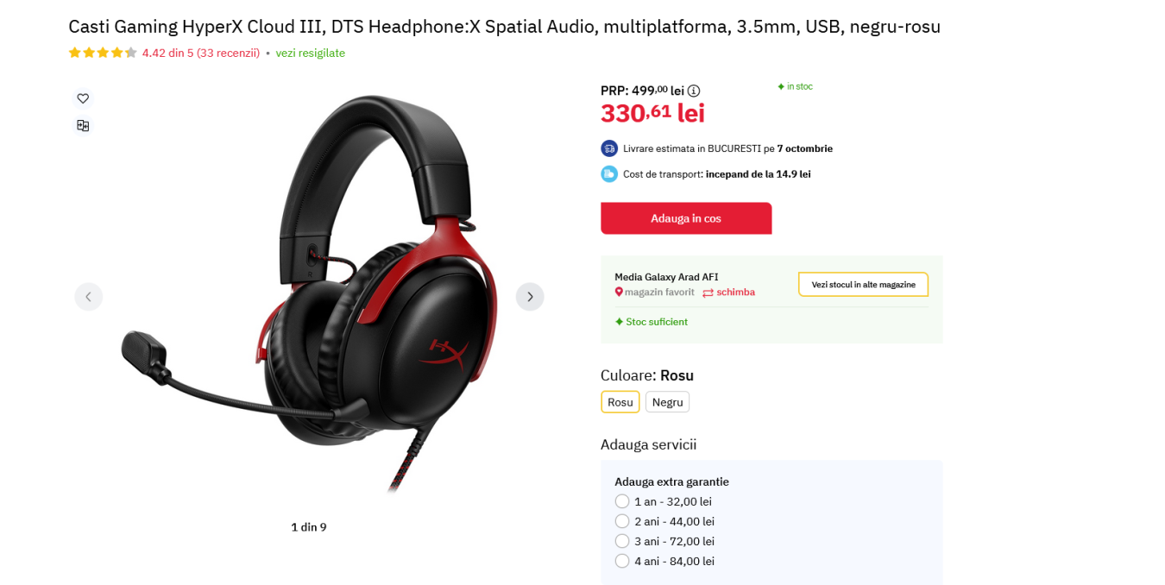
Task: Follow the vezi resigilate link
Action: coord(311,53)
